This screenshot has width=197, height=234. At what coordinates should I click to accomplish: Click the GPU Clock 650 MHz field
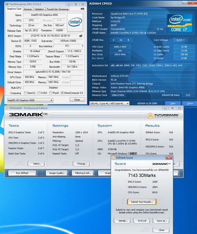point(30,77)
